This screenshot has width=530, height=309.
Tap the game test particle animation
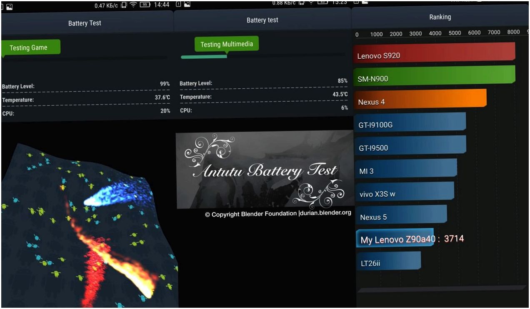(89, 225)
